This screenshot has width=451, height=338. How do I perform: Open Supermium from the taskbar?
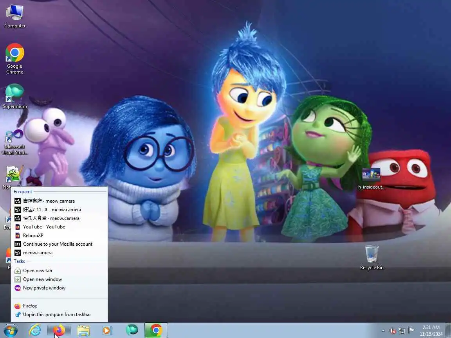pos(132,330)
